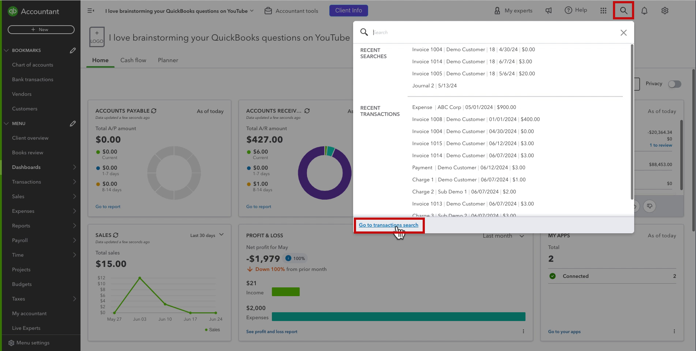Expand the Expenses submenu
696x351 pixels.
click(75, 211)
